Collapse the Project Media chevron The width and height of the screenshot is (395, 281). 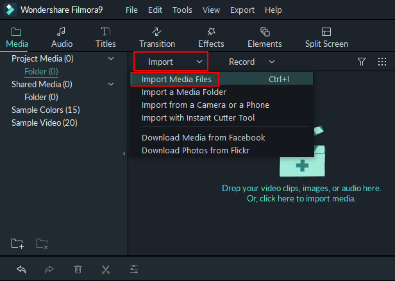pyautogui.click(x=111, y=59)
